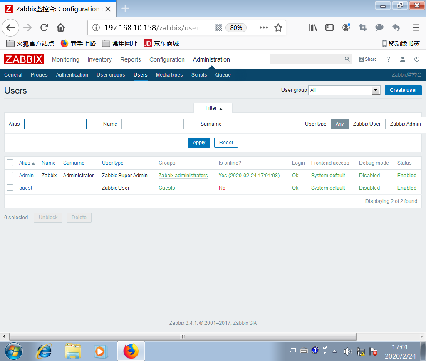
Task: Click the ZABBIX logo
Action: [x=24, y=59]
